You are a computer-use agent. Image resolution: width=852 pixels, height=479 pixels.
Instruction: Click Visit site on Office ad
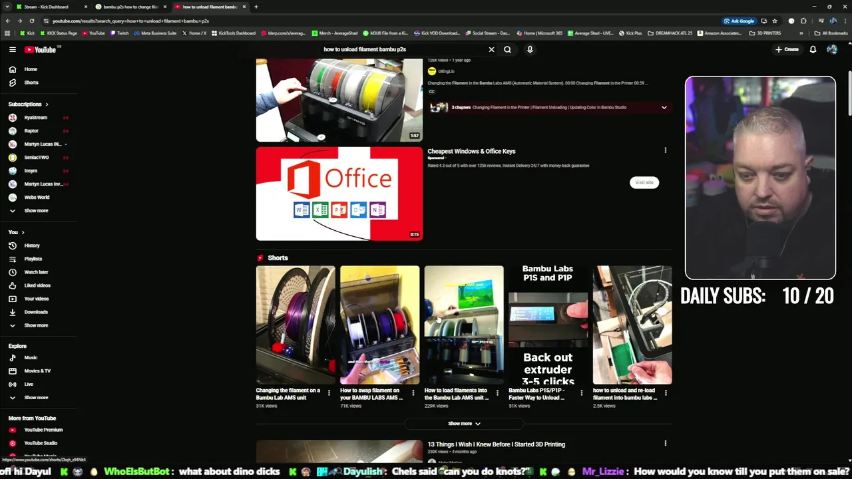point(644,182)
